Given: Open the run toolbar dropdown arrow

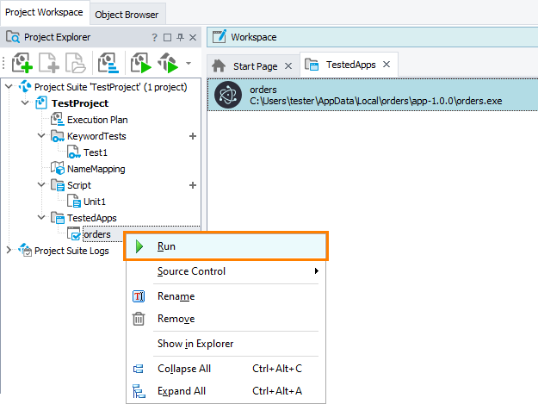Looking at the screenshot, I should click(x=188, y=64).
